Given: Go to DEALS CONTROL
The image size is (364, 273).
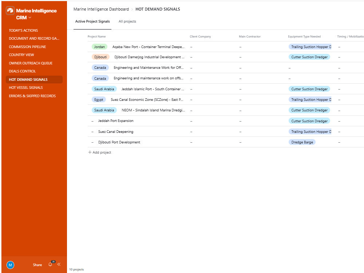Looking at the screenshot, I should point(22,71).
